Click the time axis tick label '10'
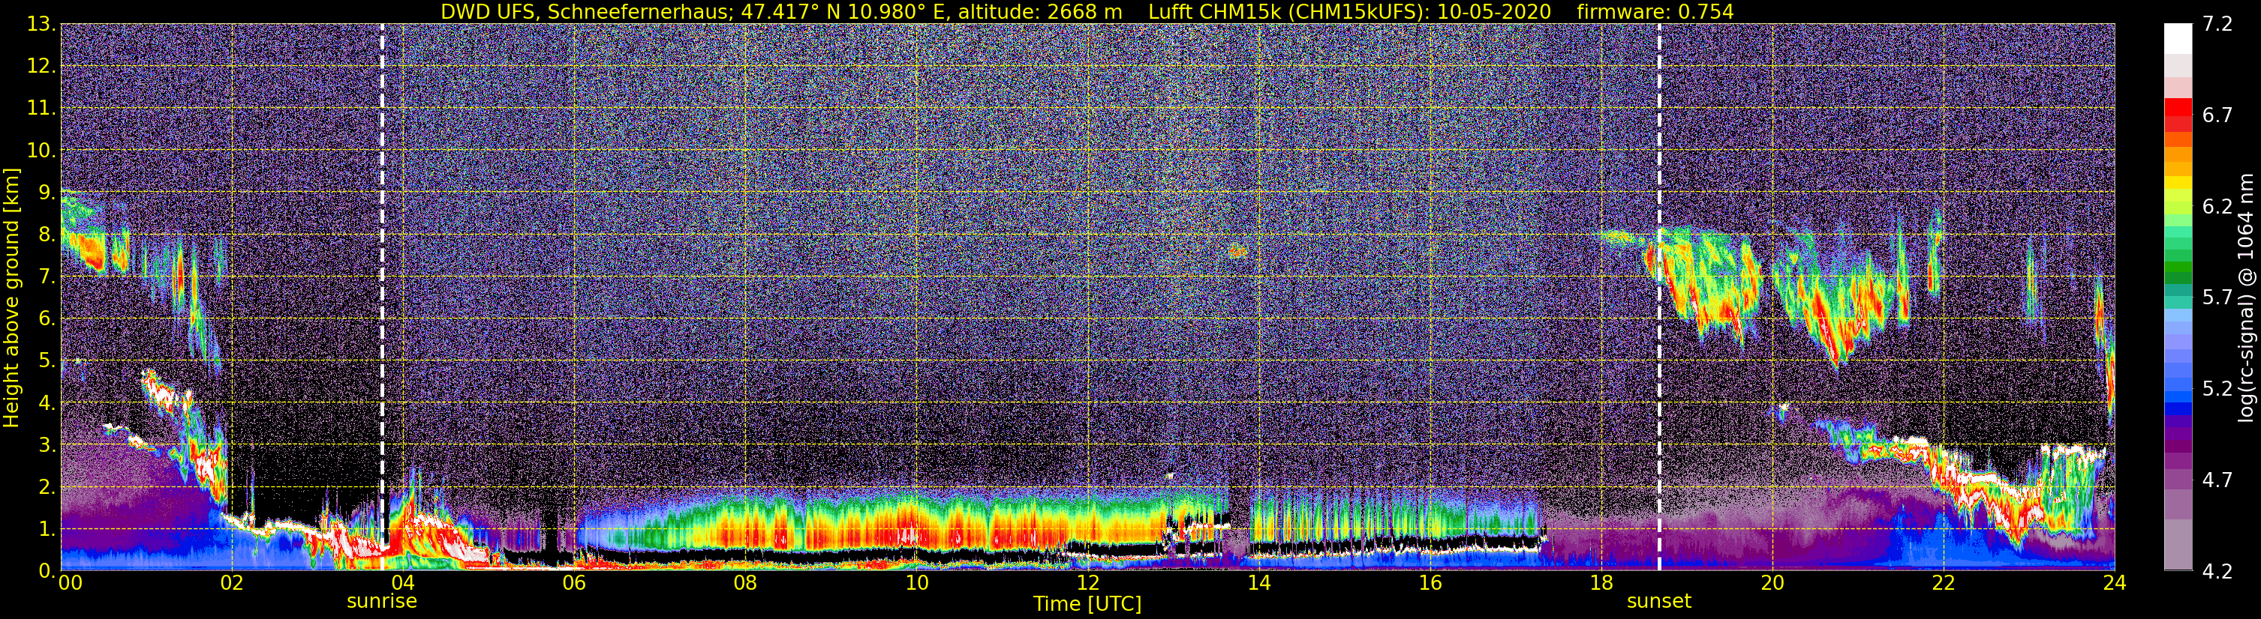2261x619 pixels. (916, 583)
